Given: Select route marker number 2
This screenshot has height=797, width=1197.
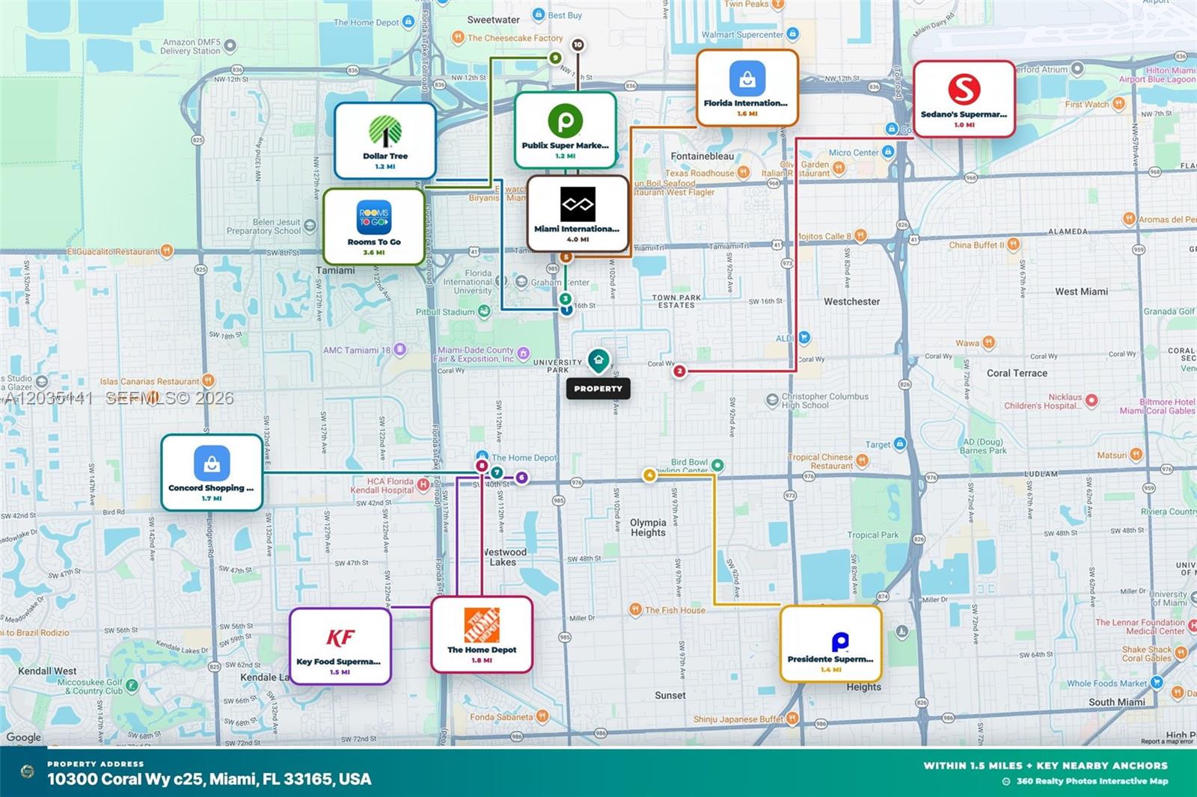Looking at the screenshot, I should pos(679,371).
